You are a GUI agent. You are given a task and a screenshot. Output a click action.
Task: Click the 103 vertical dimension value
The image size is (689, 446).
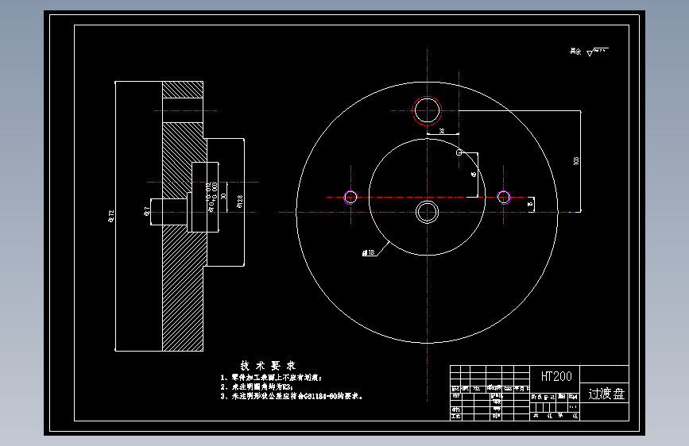click(x=576, y=160)
